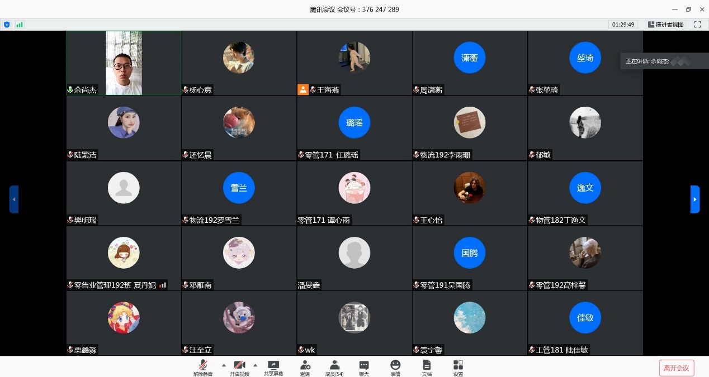Image resolution: width=709 pixels, height=377 pixels.
Task: Open the 邀请 (Invite) panel
Action: (305, 368)
